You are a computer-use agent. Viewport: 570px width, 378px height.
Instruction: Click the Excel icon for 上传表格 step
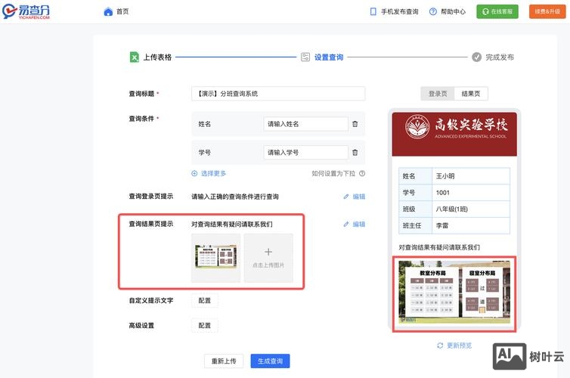tap(134, 57)
